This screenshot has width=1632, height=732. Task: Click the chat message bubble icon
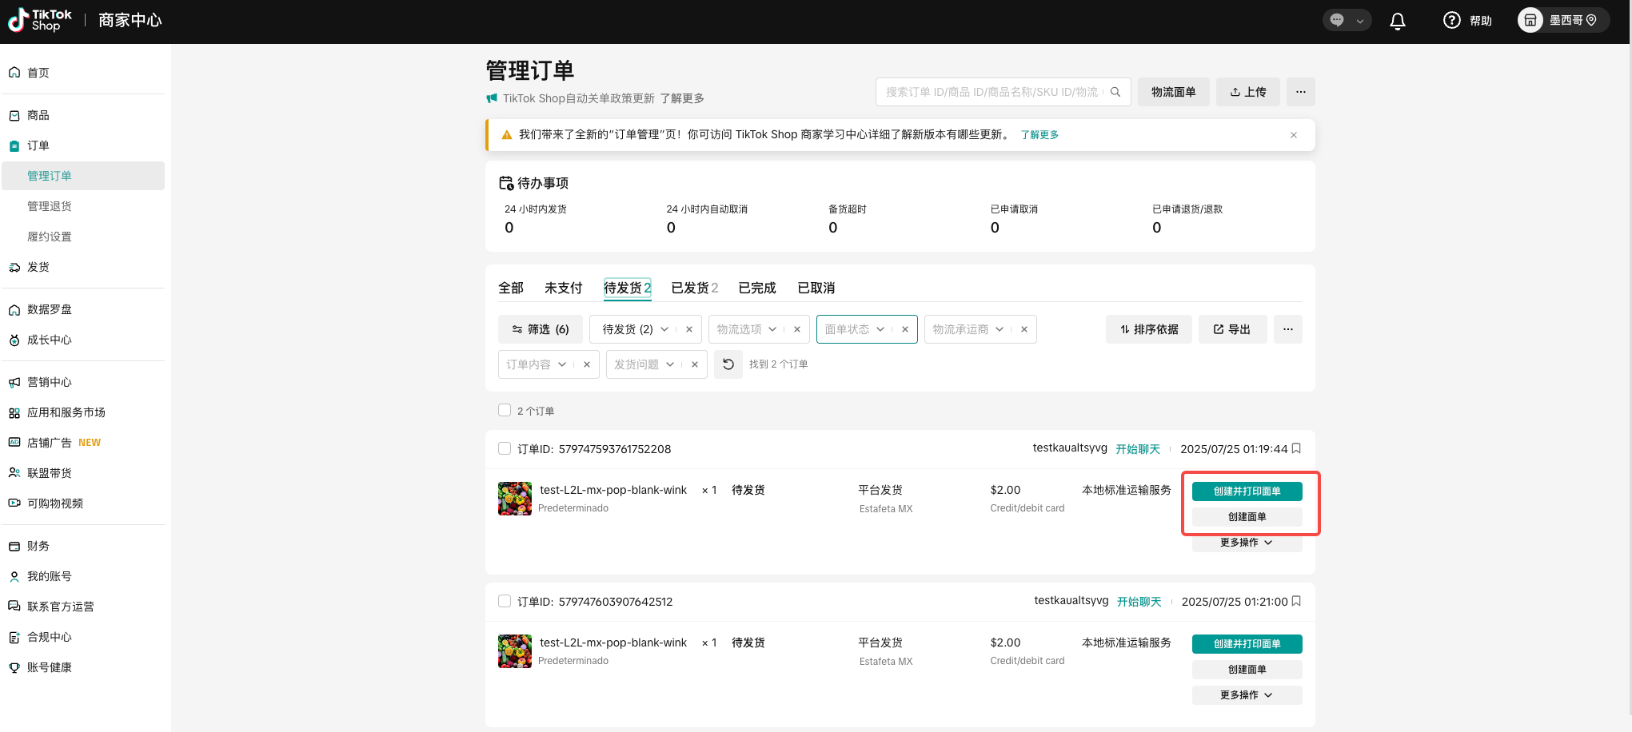click(1337, 21)
